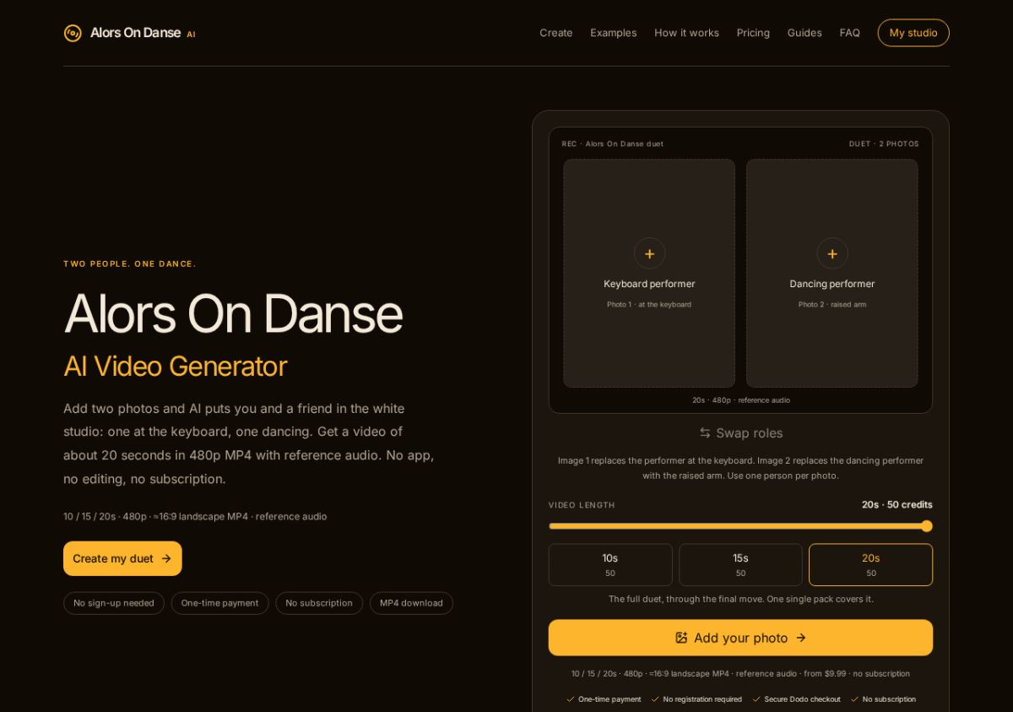Click the 'VIDEO LENGTH' label
1013x712 pixels.
point(582,505)
